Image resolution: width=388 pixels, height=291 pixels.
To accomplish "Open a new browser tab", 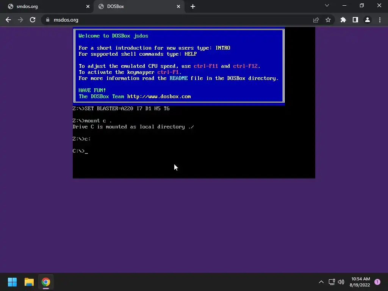I will 193,6.
